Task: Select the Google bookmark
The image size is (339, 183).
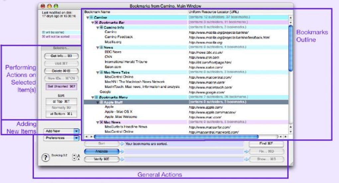Action: (x=105, y=92)
